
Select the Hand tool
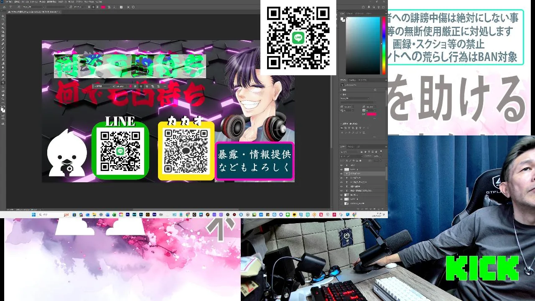point(4,95)
